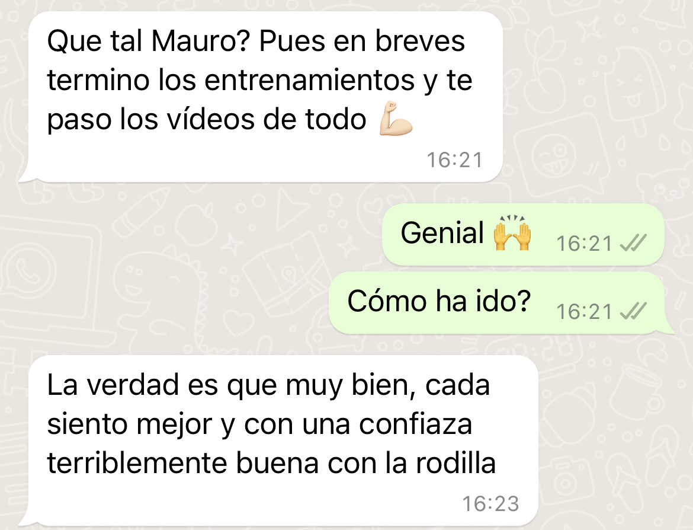The height and width of the screenshot is (530, 693).
Task: Tap the flexed biceps emoji
Action: click(x=396, y=119)
